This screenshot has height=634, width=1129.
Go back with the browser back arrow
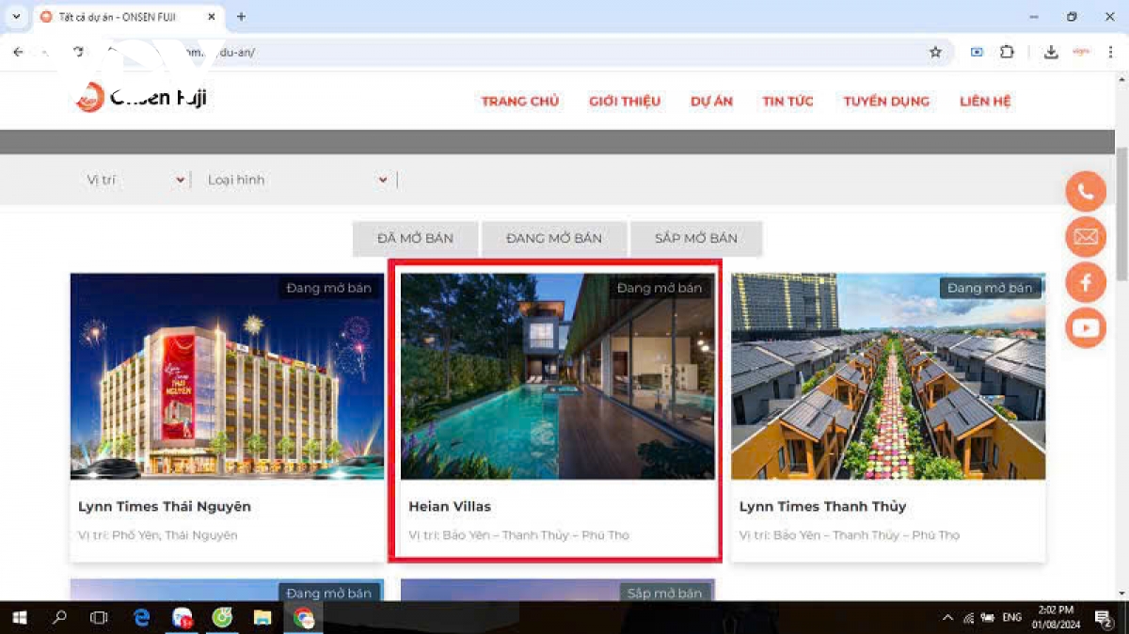pyautogui.click(x=18, y=53)
